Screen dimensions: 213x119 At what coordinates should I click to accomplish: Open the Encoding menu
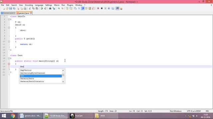click(29, 5)
